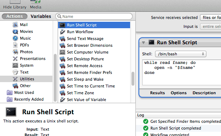This screenshot has width=221, height=136.
Task: Click 'Run Shell Script completed' log entry
Action: point(179,128)
